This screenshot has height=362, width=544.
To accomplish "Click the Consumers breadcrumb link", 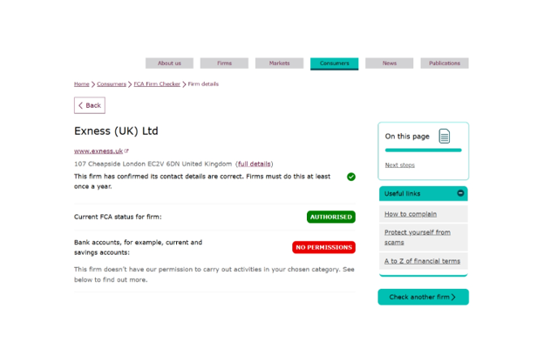I will pos(112,84).
